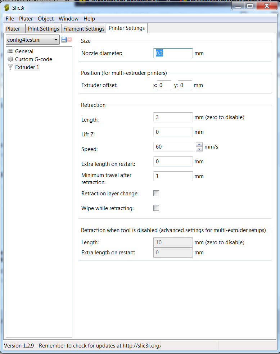Click the Nozzle diameter input field
This screenshot has height=354, width=280.
pos(173,53)
